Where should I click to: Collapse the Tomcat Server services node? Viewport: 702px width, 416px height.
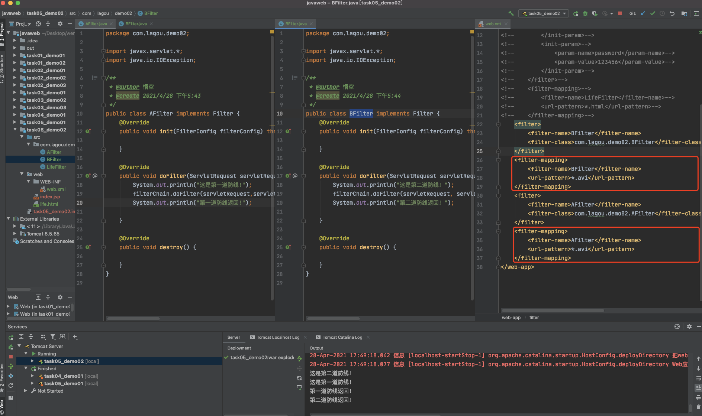tap(19, 346)
